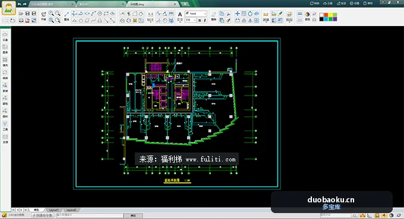Open the measure (测量) ruler tool

[266, 17]
